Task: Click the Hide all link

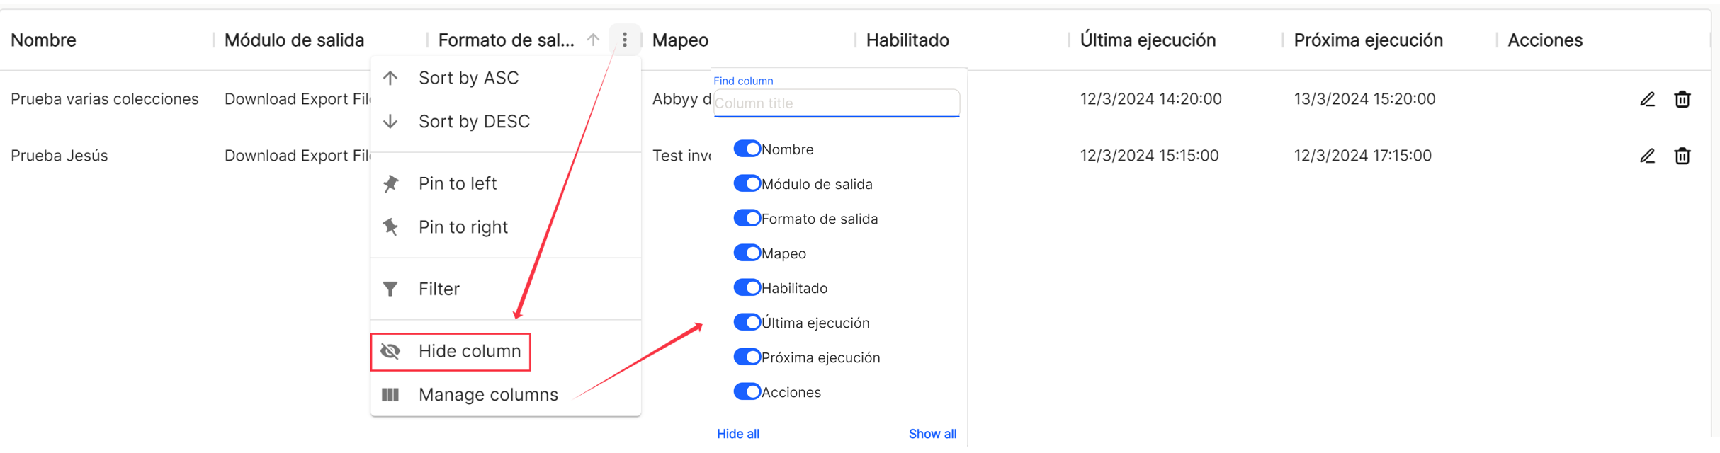Action: (x=738, y=434)
